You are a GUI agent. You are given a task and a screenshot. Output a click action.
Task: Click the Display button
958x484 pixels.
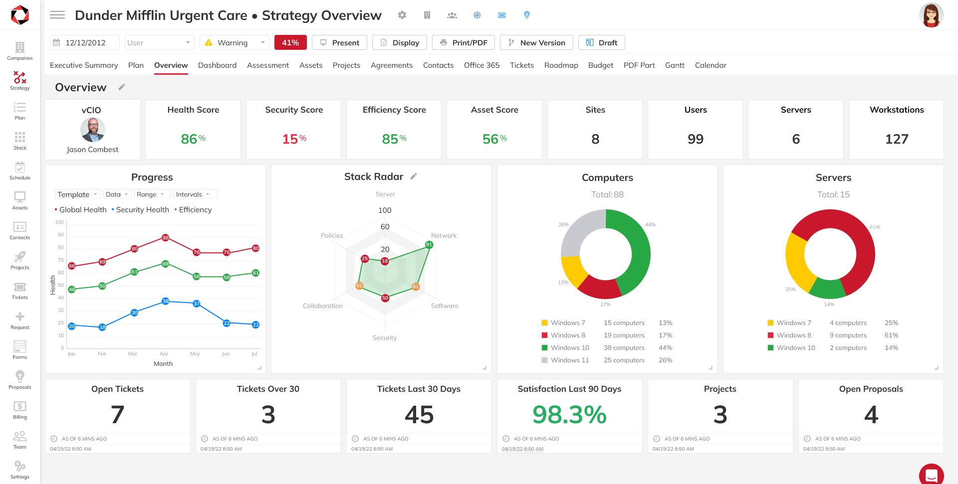coord(400,42)
